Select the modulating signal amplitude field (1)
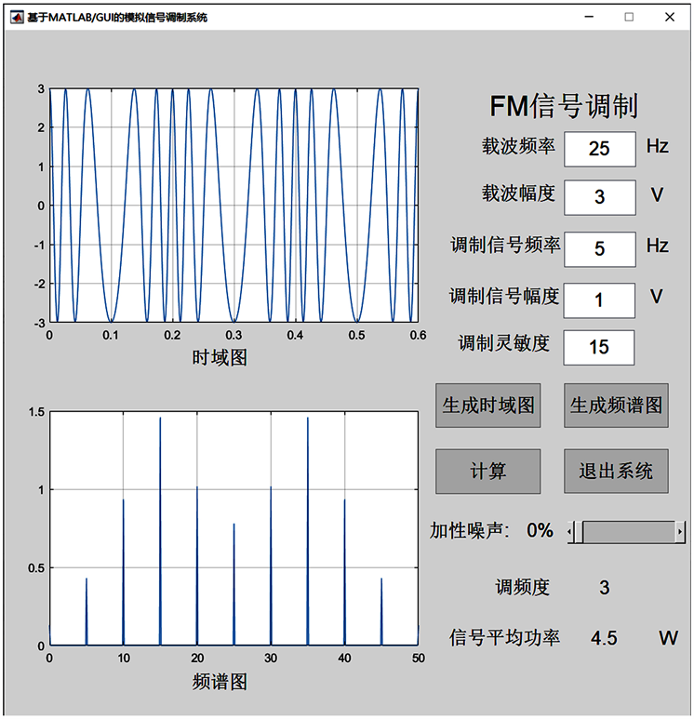Viewport: 694px width, 719px height. [x=599, y=300]
